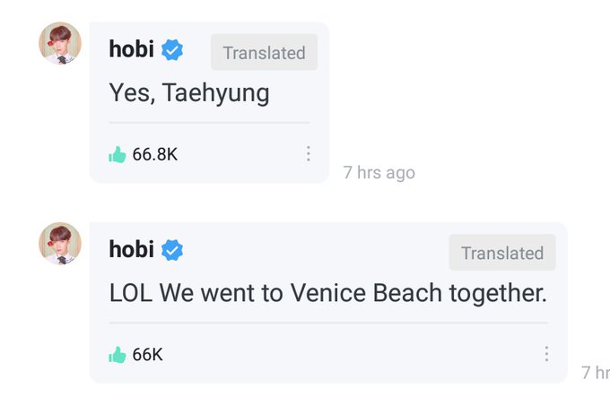Like the "Yes, Taehyung" post with thumbs-up
The height and width of the screenshot is (397, 610).
(118, 155)
